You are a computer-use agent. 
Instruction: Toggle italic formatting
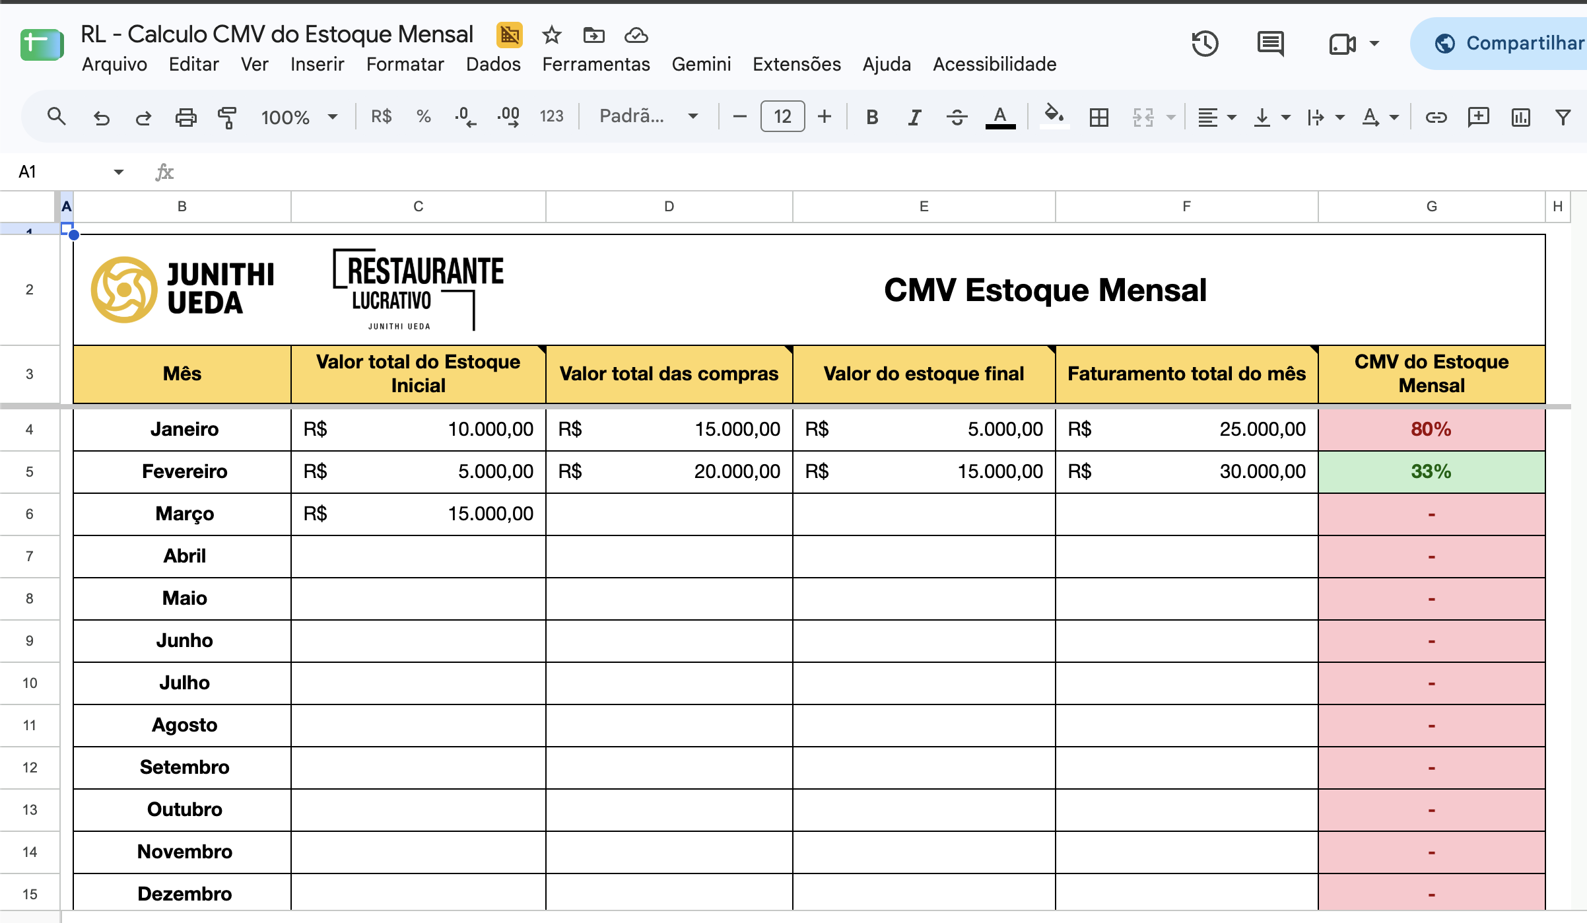coord(914,117)
